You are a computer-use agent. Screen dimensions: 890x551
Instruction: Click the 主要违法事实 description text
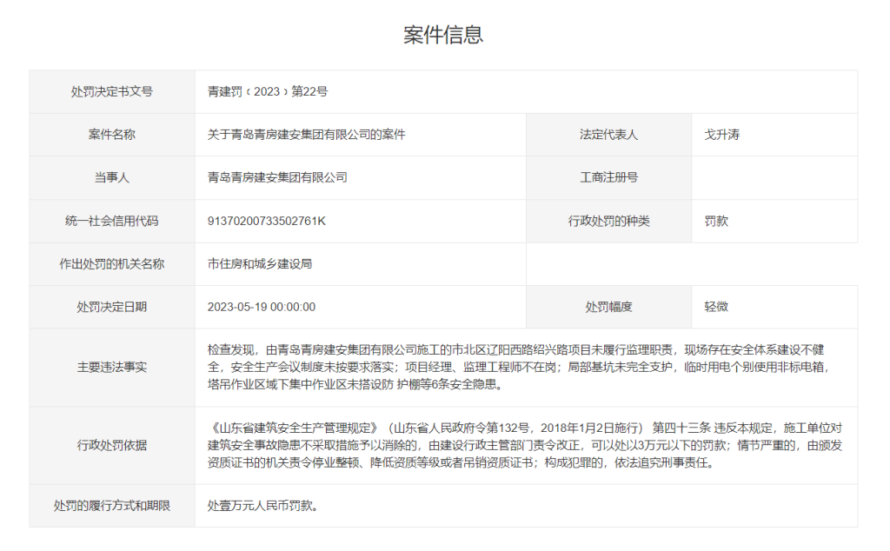521,366
